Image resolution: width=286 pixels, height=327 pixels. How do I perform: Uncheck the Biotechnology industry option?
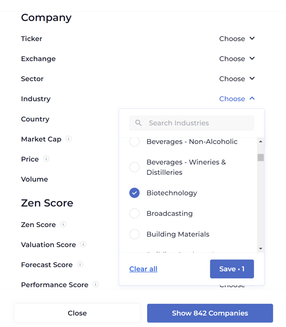tap(134, 193)
